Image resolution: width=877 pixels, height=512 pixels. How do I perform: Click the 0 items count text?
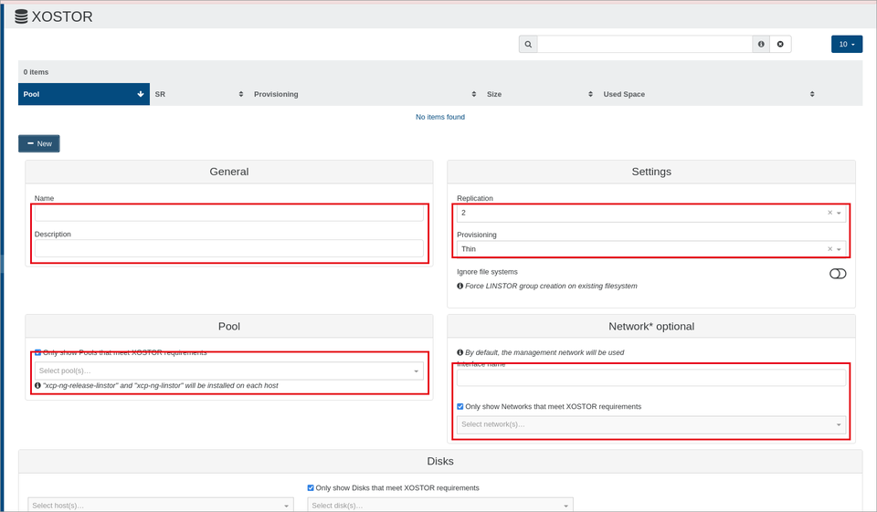36,72
